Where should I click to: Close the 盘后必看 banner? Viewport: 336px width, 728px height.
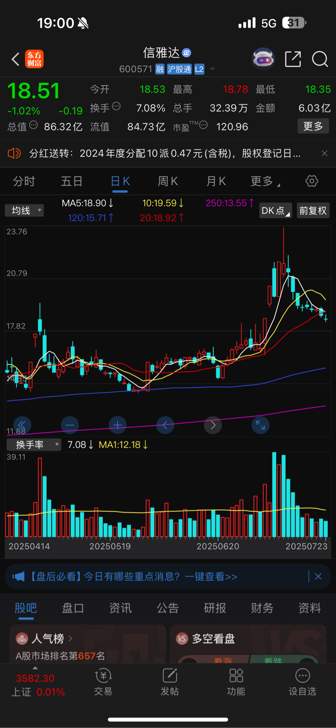(x=318, y=577)
